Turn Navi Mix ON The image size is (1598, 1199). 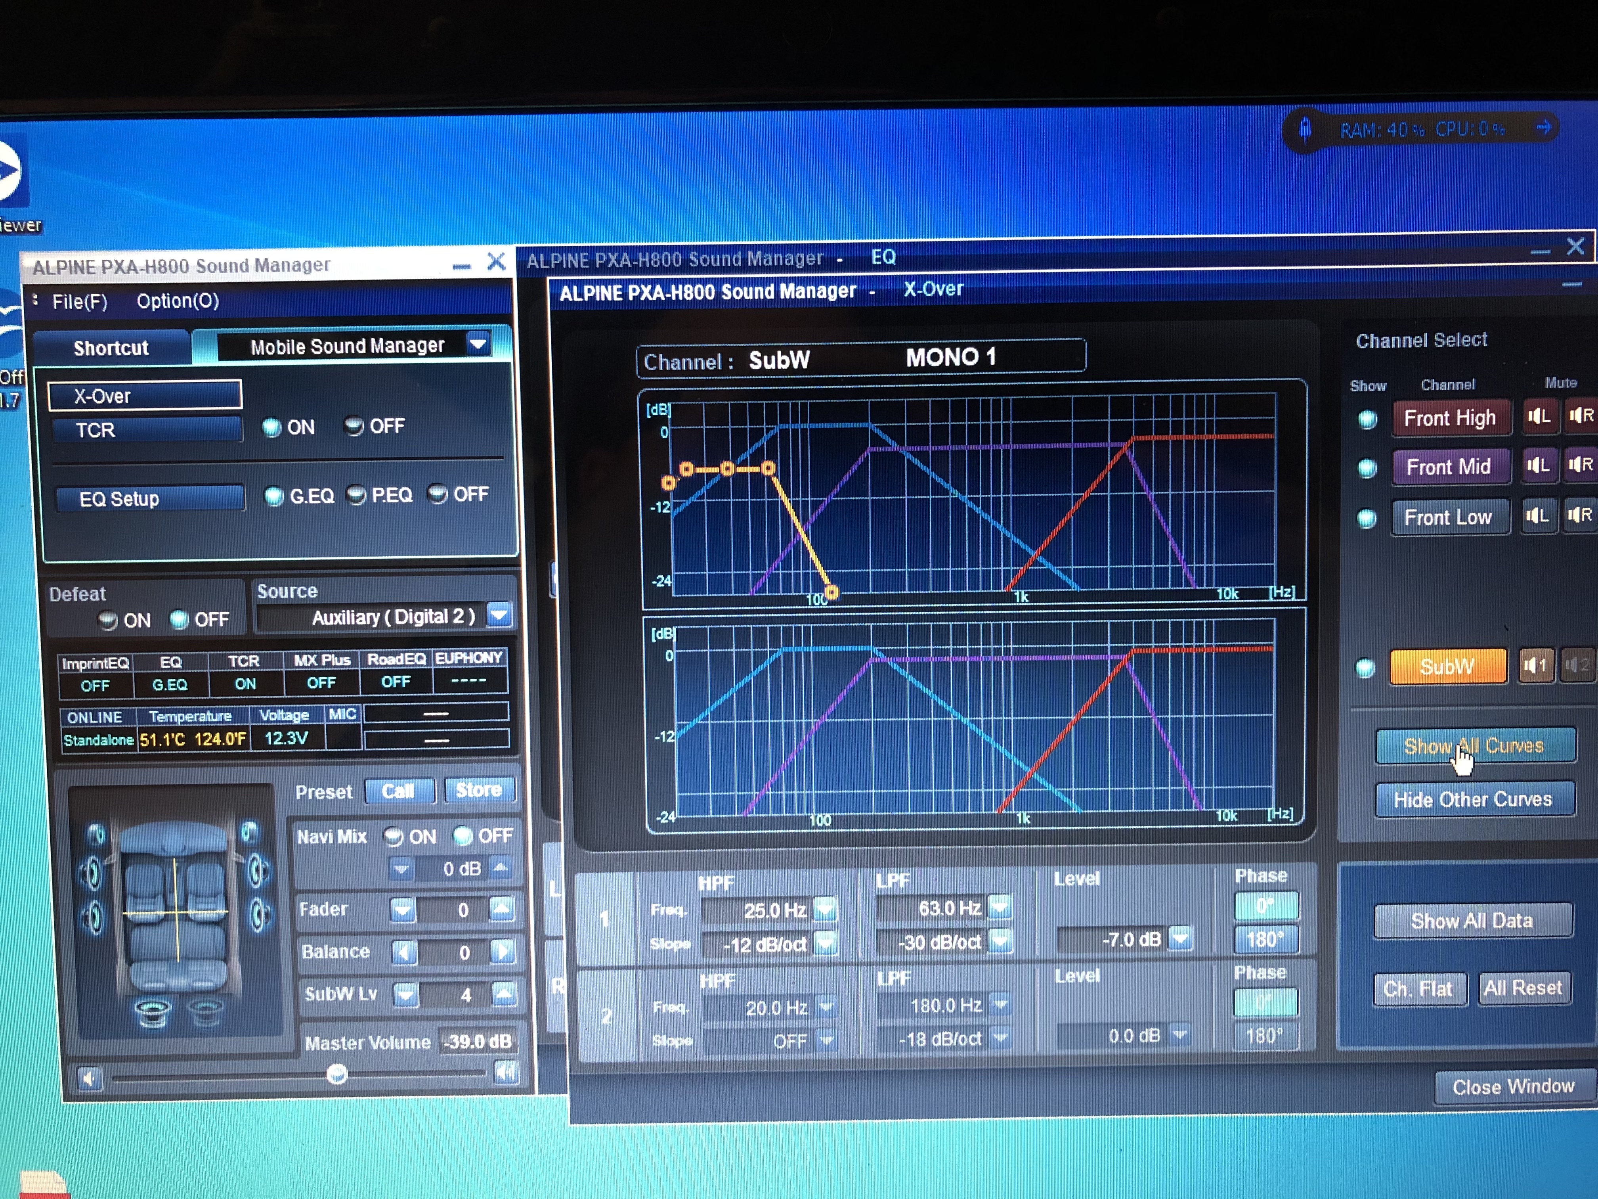(x=394, y=837)
